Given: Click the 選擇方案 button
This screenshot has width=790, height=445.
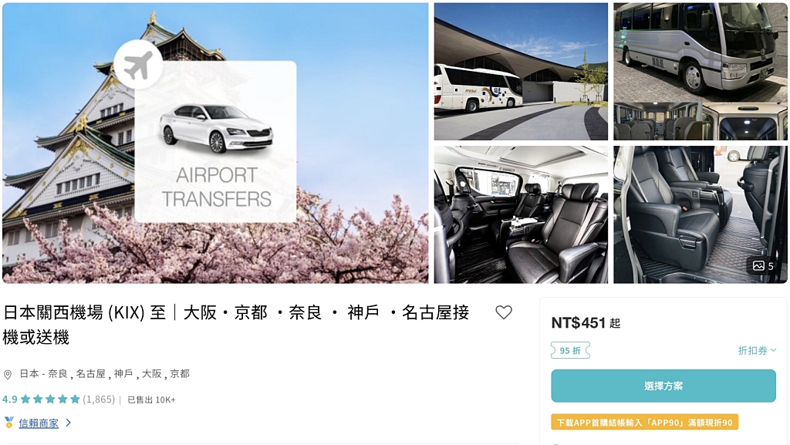Looking at the screenshot, I should 663,386.
